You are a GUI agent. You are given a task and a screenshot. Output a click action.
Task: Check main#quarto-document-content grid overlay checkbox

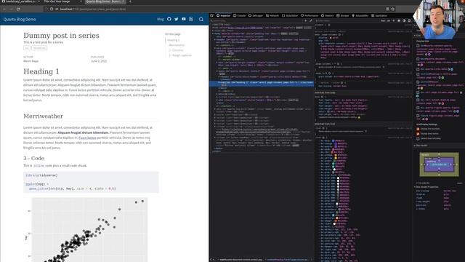pos(418,59)
